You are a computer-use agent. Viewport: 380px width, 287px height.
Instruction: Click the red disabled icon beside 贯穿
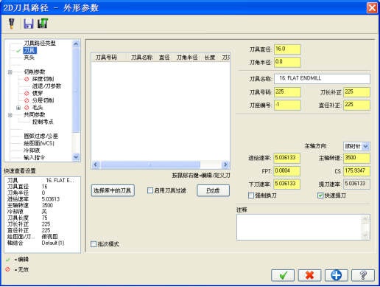[27, 93]
